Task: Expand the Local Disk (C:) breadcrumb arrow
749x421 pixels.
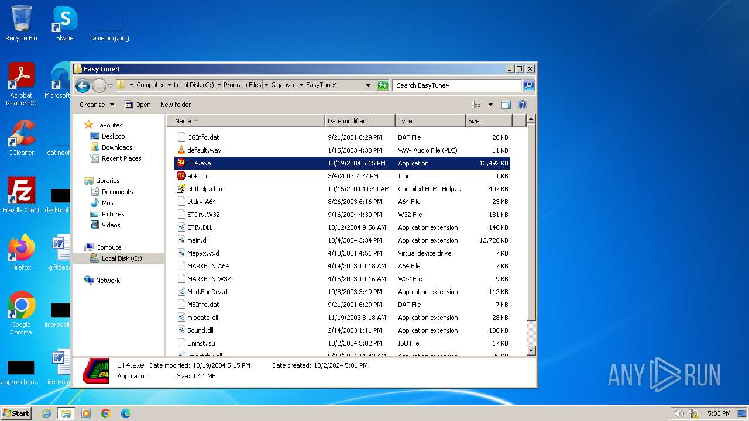Action: click(x=219, y=85)
